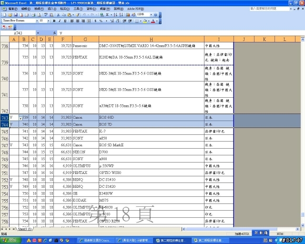Viewport: 305px width, 244px height.
Task: Apply percent style with the % icon
Action: 101,21
